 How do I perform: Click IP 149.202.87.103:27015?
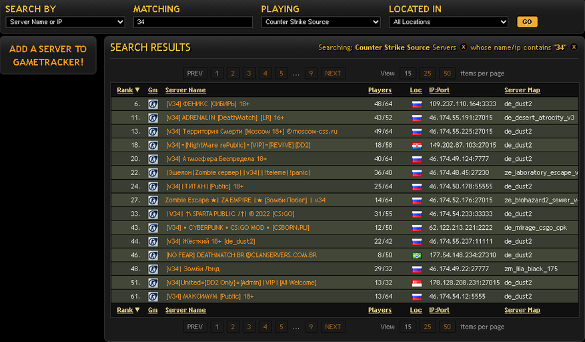pos(463,145)
